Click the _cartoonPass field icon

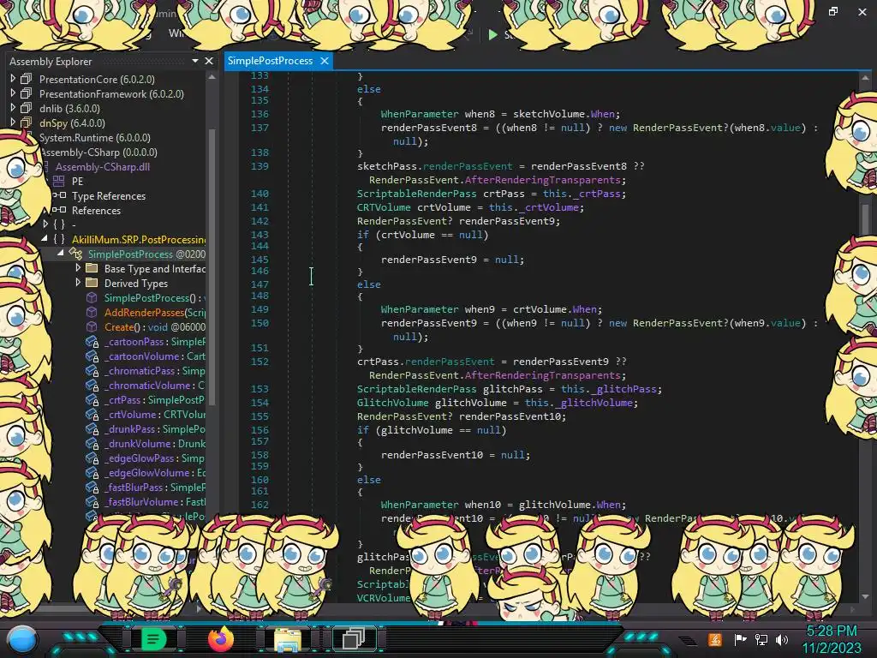[x=92, y=341]
